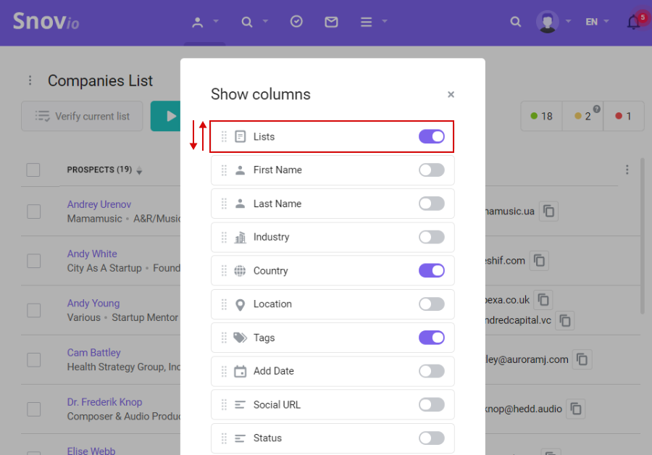Click drag handle of Tags row
The height and width of the screenshot is (455, 652).
[x=224, y=338]
